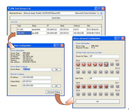Click the Power On Value field
Viewport: 129px width, 110px height.
[104, 56]
